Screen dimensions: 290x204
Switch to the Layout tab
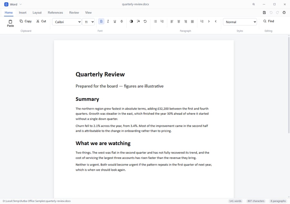point(37,13)
